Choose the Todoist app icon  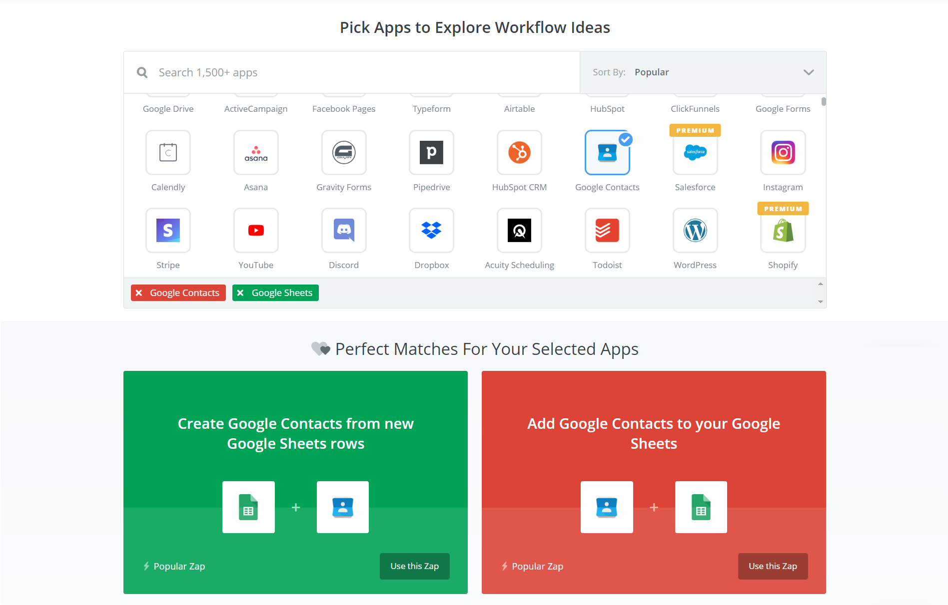[607, 230]
